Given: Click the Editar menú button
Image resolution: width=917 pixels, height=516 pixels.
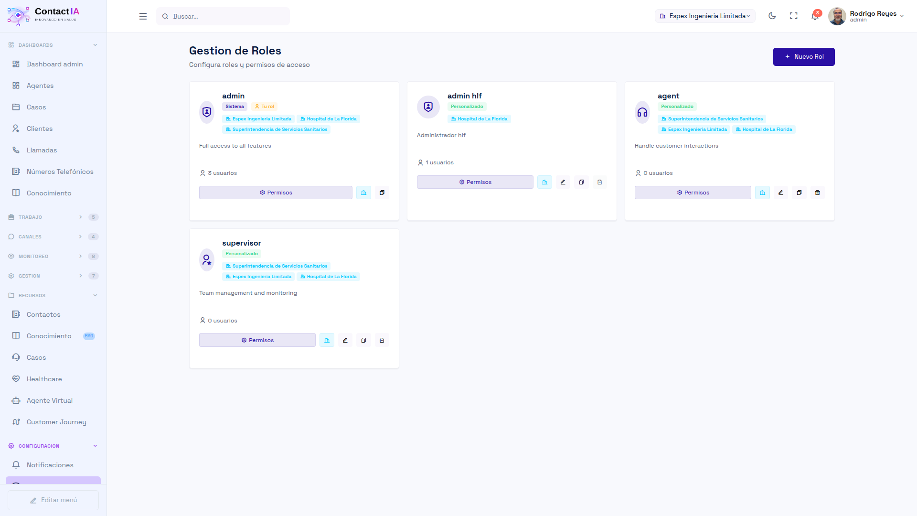Looking at the screenshot, I should coord(53,500).
